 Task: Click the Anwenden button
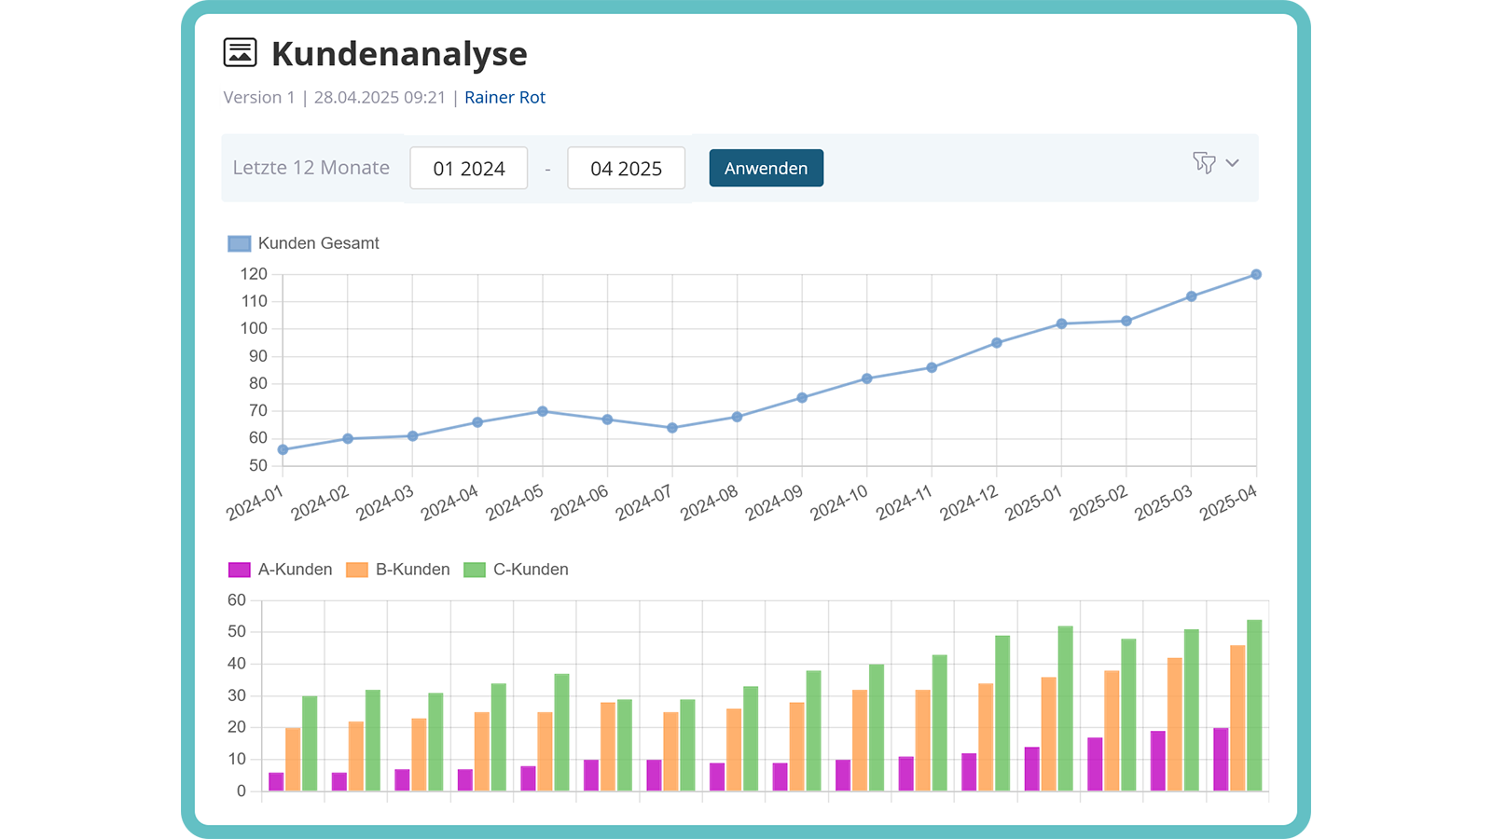coord(766,168)
